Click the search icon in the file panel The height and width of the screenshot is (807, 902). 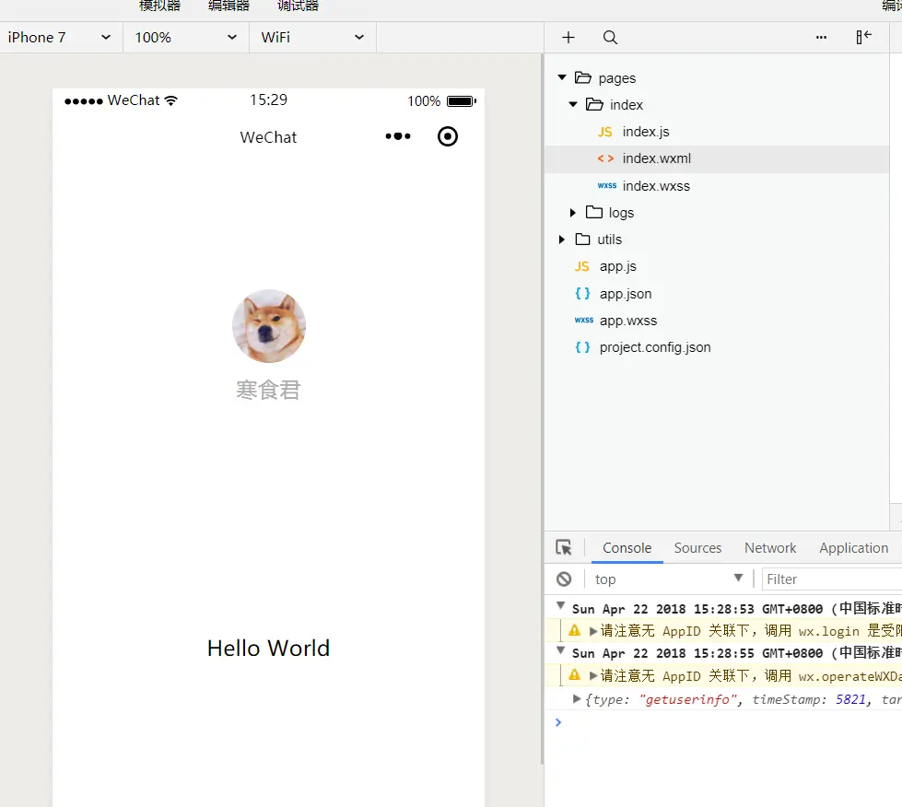(610, 38)
